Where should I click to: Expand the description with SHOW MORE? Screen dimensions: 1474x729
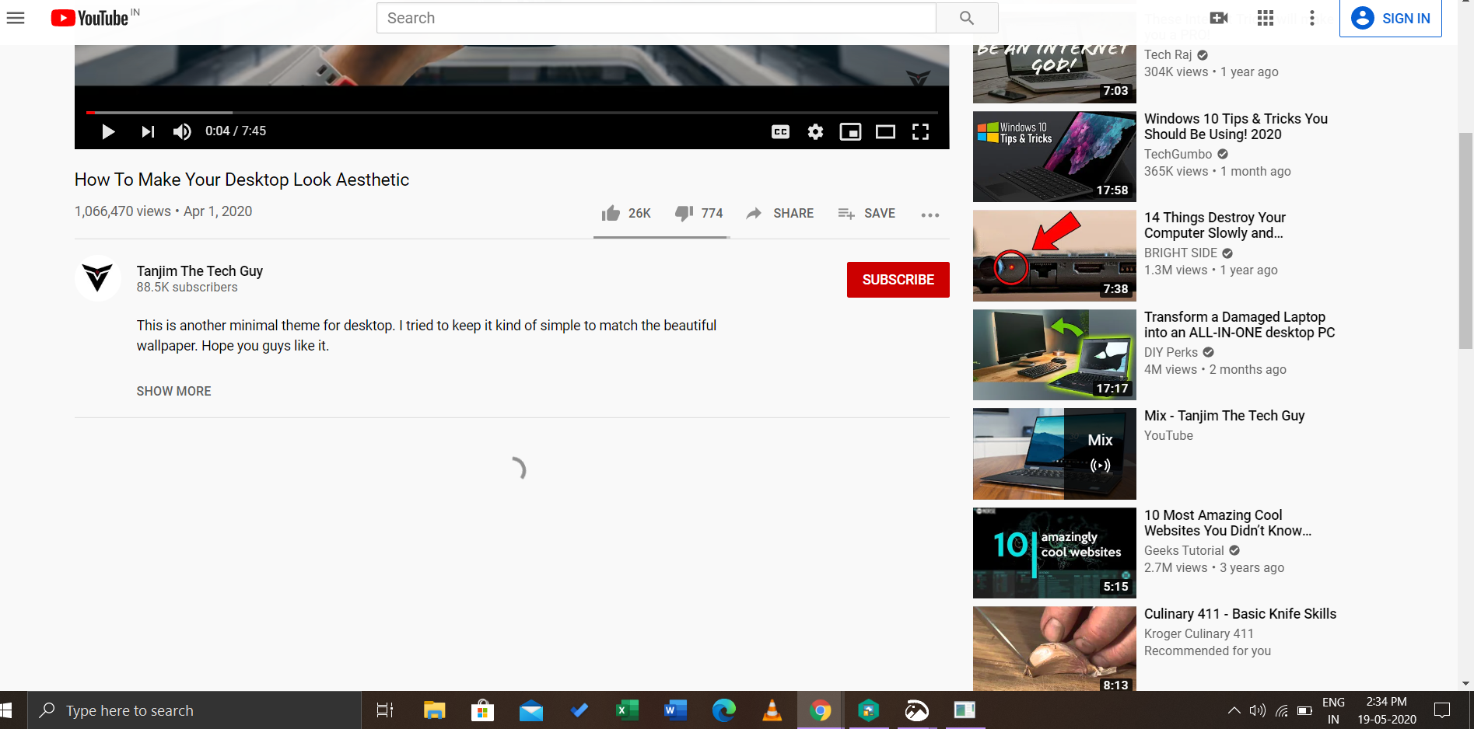coord(174,391)
